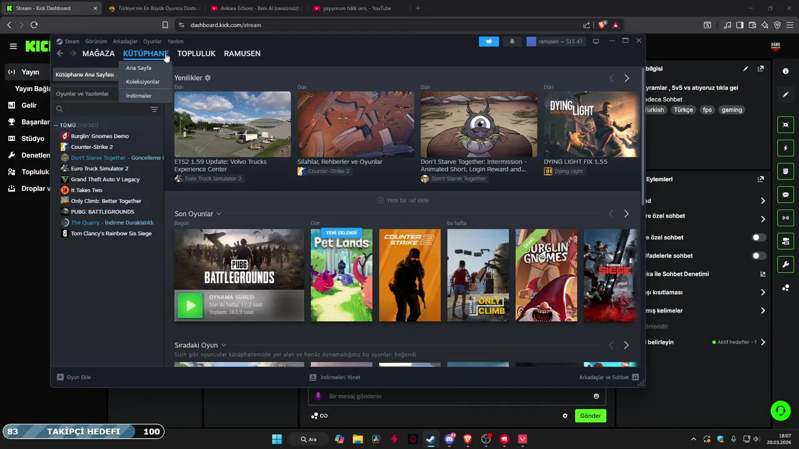Click the pencil icon in Kick right sidebar
The width and height of the screenshot is (799, 449).
[785, 95]
